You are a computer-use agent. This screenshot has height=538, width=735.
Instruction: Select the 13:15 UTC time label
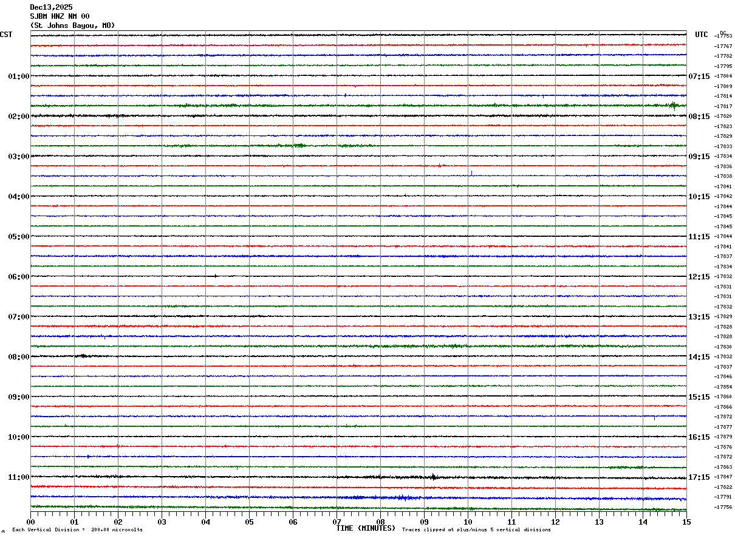[699, 317]
